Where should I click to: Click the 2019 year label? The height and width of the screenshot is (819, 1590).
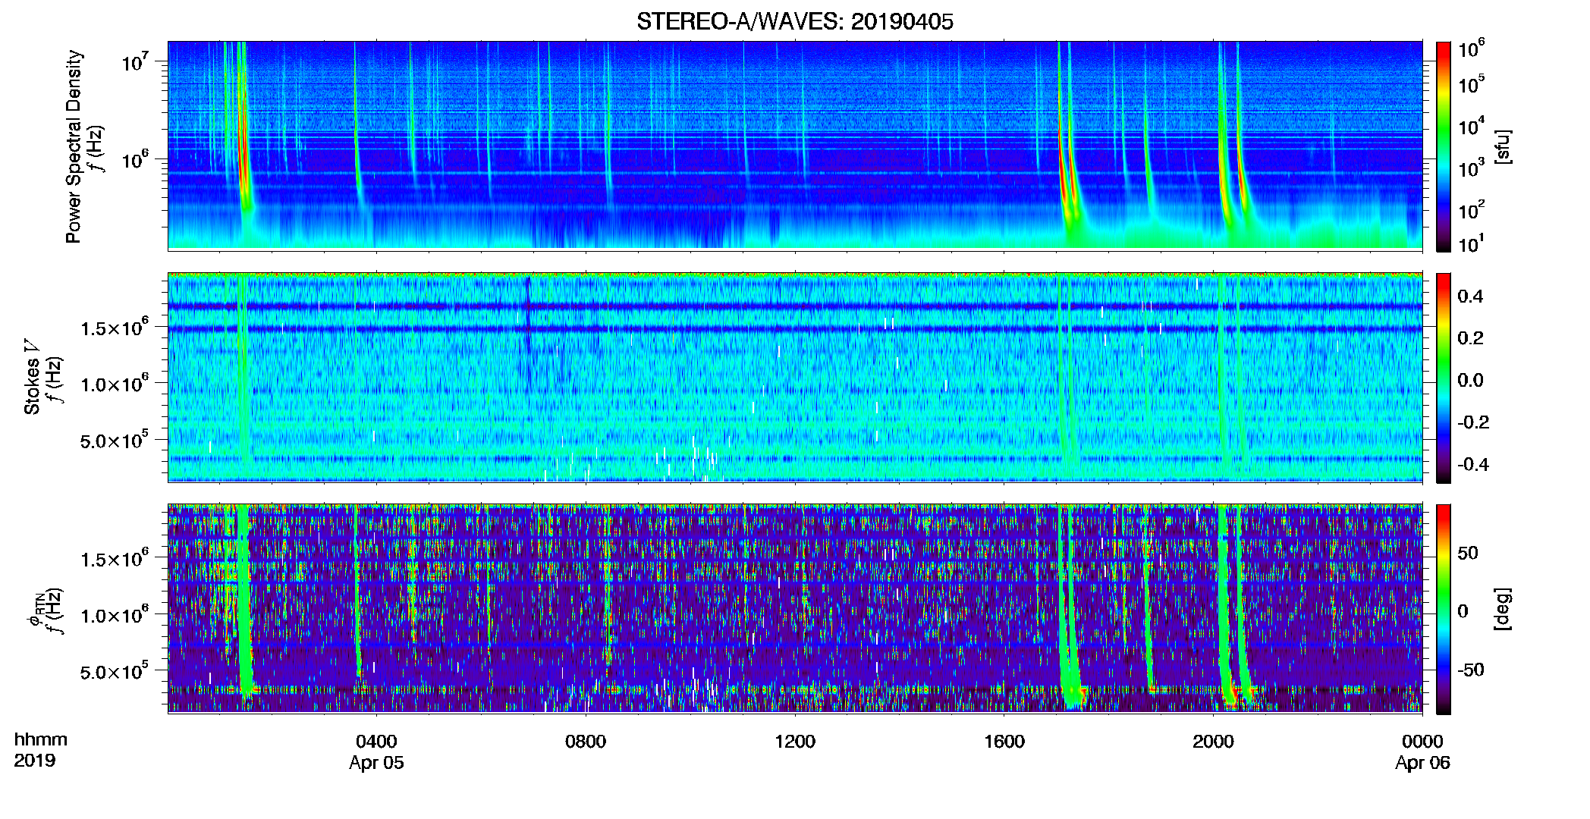pos(34,761)
